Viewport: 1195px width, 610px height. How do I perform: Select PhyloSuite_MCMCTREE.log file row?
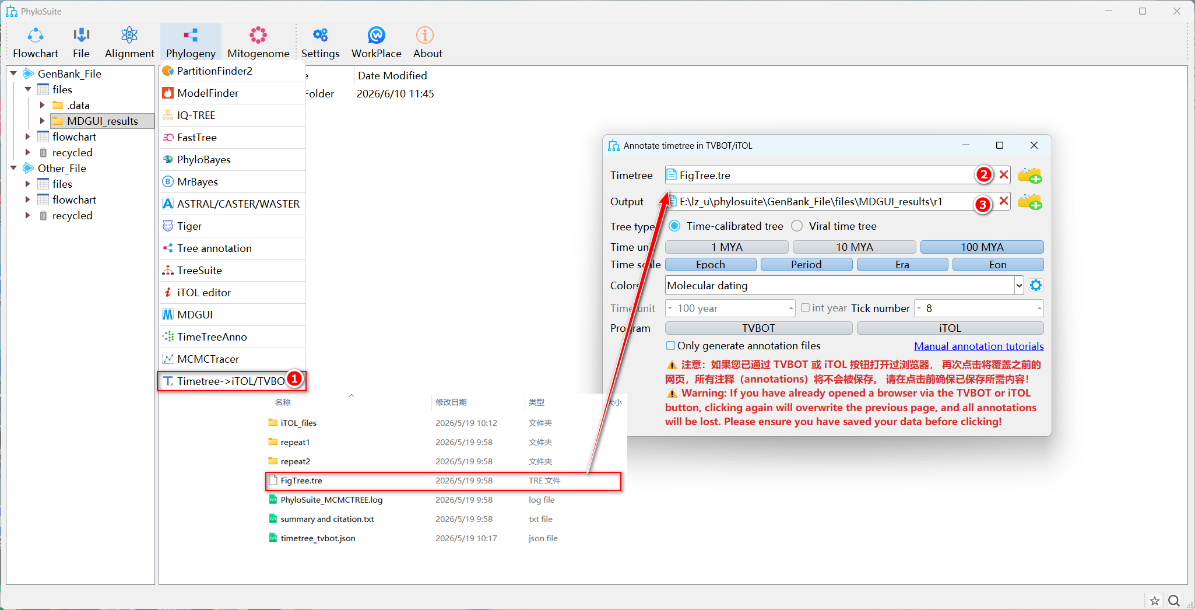coord(444,500)
